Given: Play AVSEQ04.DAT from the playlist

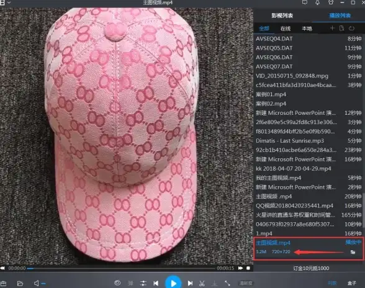Looking at the screenshot, I should (x=309, y=39).
